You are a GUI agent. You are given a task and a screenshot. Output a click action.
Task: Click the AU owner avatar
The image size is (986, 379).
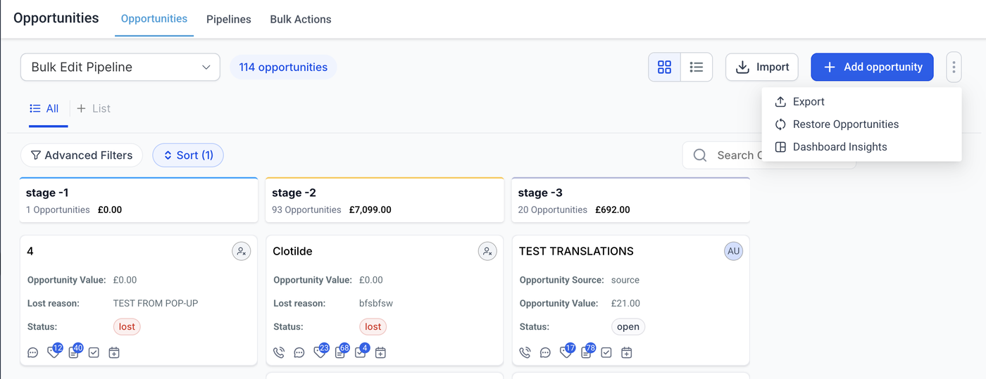pyautogui.click(x=733, y=251)
